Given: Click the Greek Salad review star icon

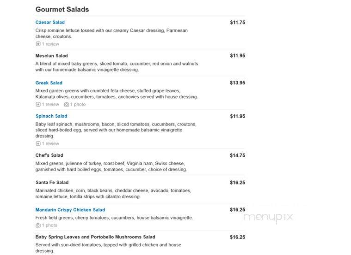Looking at the screenshot, I should point(38,104).
